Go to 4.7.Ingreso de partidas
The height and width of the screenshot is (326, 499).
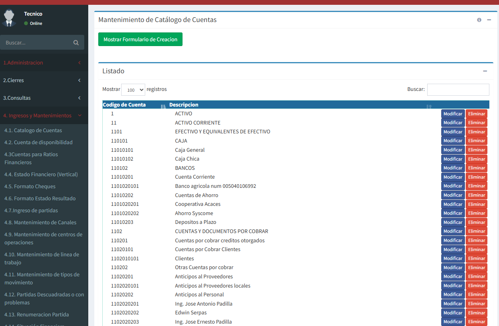click(31, 211)
